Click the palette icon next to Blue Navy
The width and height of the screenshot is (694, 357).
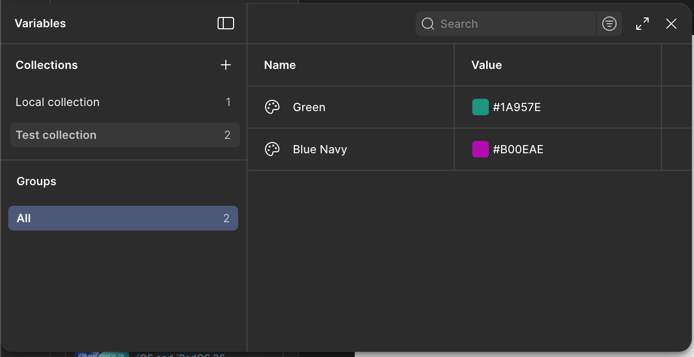272,149
